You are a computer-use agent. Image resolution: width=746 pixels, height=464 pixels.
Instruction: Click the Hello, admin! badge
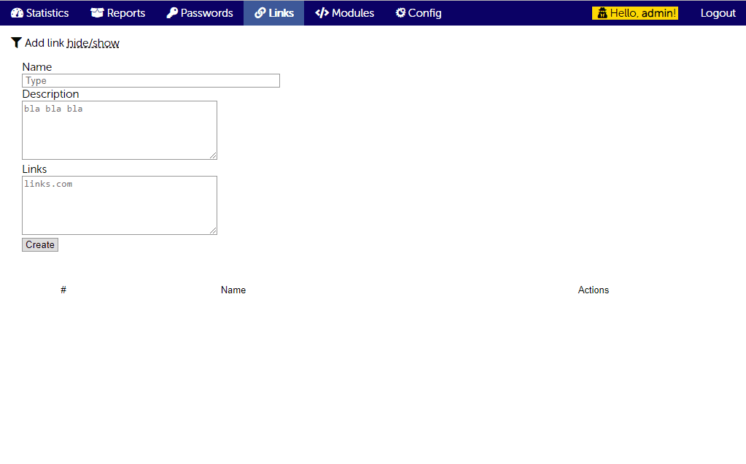(x=634, y=12)
